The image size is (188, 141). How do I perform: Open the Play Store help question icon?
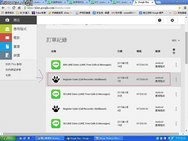pos(160,20)
